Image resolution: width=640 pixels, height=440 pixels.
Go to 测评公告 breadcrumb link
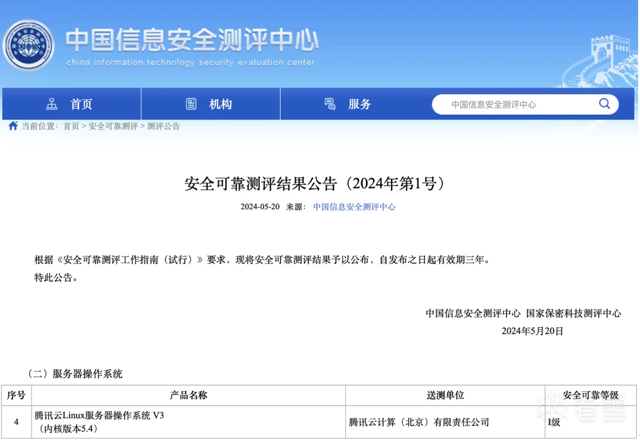(x=163, y=126)
